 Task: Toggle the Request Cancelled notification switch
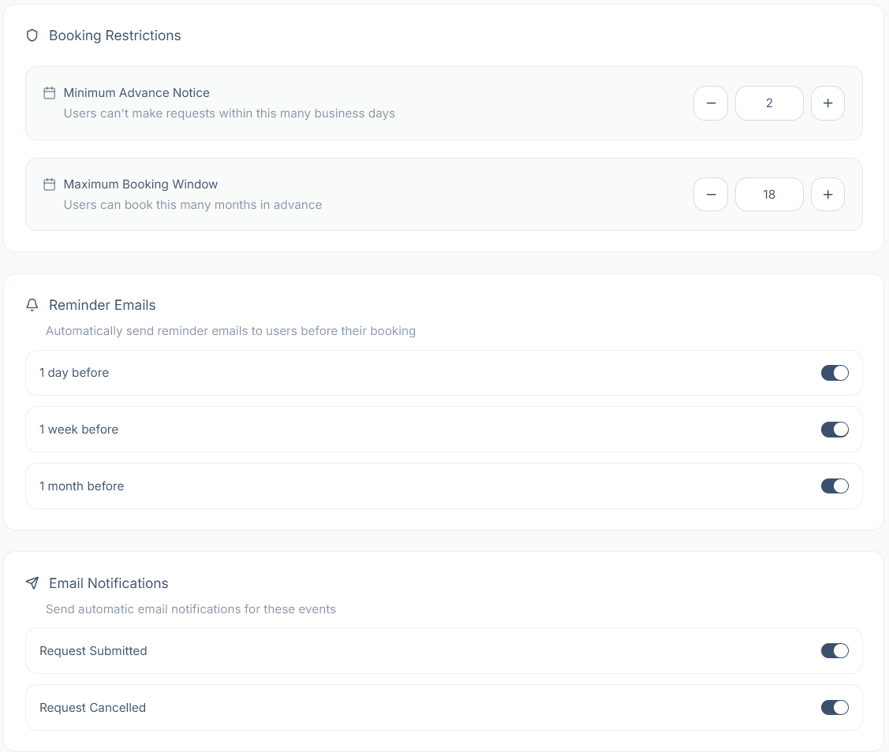(x=835, y=707)
